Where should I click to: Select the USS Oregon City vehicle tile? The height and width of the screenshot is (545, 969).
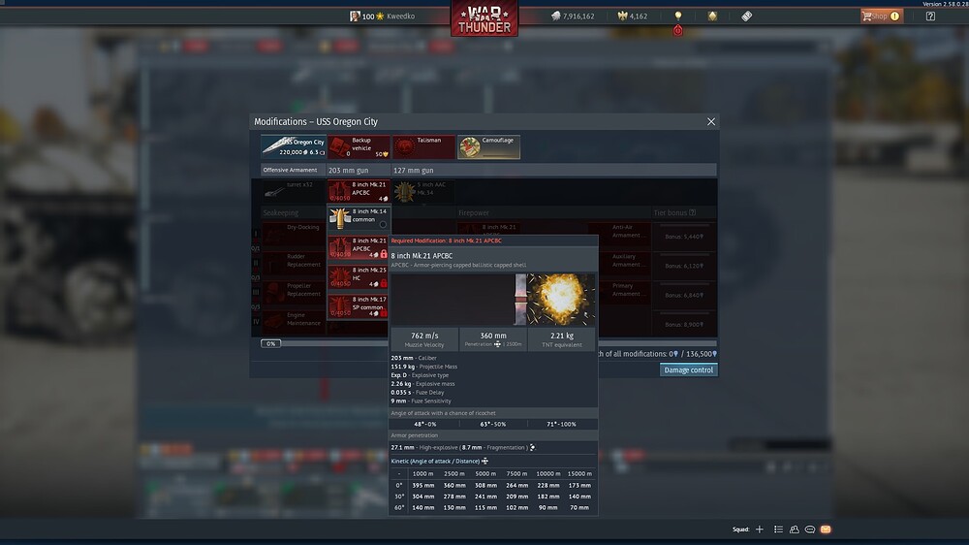coord(294,146)
